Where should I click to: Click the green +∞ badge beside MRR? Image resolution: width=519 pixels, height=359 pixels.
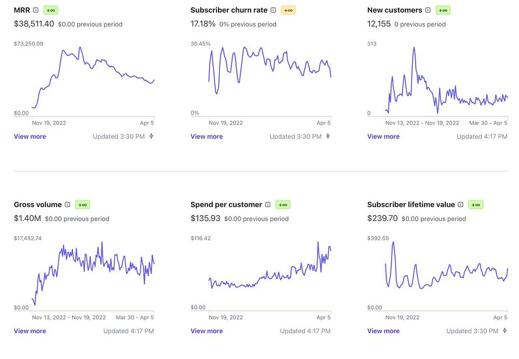click(x=51, y=10)
